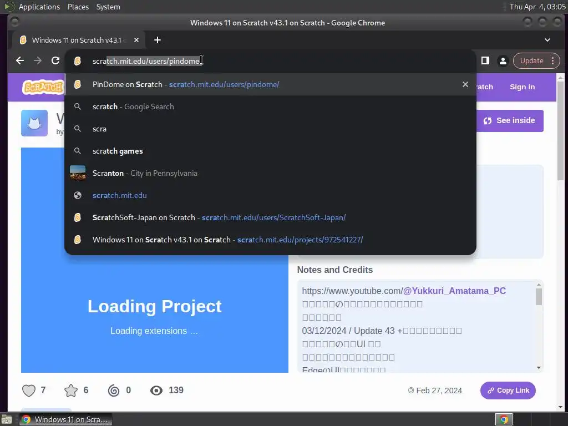Choose the Scranton city suggestion
The image size is (568, 426).
[x=270, y=173]
